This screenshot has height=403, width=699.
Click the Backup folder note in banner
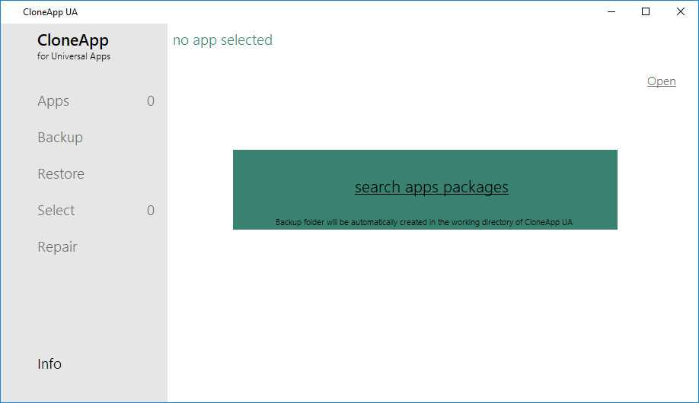(x=423, y=222)
